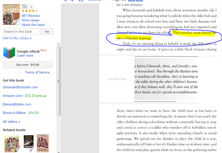Viewport: 222px width, 153px height.
Task: Open the 601 Reviews link
Action: [x=31, y=16]
